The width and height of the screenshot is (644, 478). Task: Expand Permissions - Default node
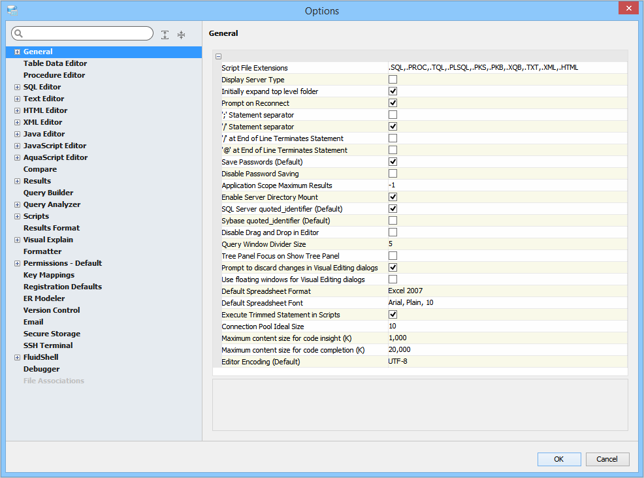[x=18, y=263]
